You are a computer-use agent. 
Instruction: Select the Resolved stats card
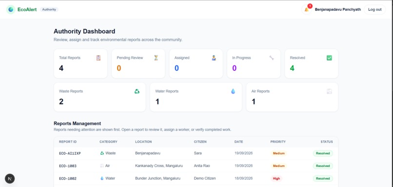tap(312, 63)
